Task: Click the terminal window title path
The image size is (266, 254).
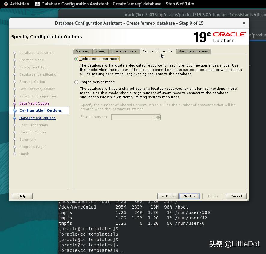Action: click(x=194, y=15)
